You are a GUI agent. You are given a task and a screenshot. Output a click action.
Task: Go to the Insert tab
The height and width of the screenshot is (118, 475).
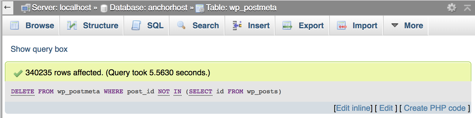click(x=250, y=26)
